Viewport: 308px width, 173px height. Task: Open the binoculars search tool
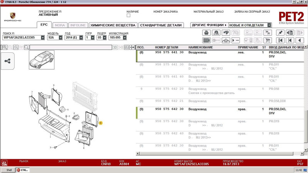(226, 33)
